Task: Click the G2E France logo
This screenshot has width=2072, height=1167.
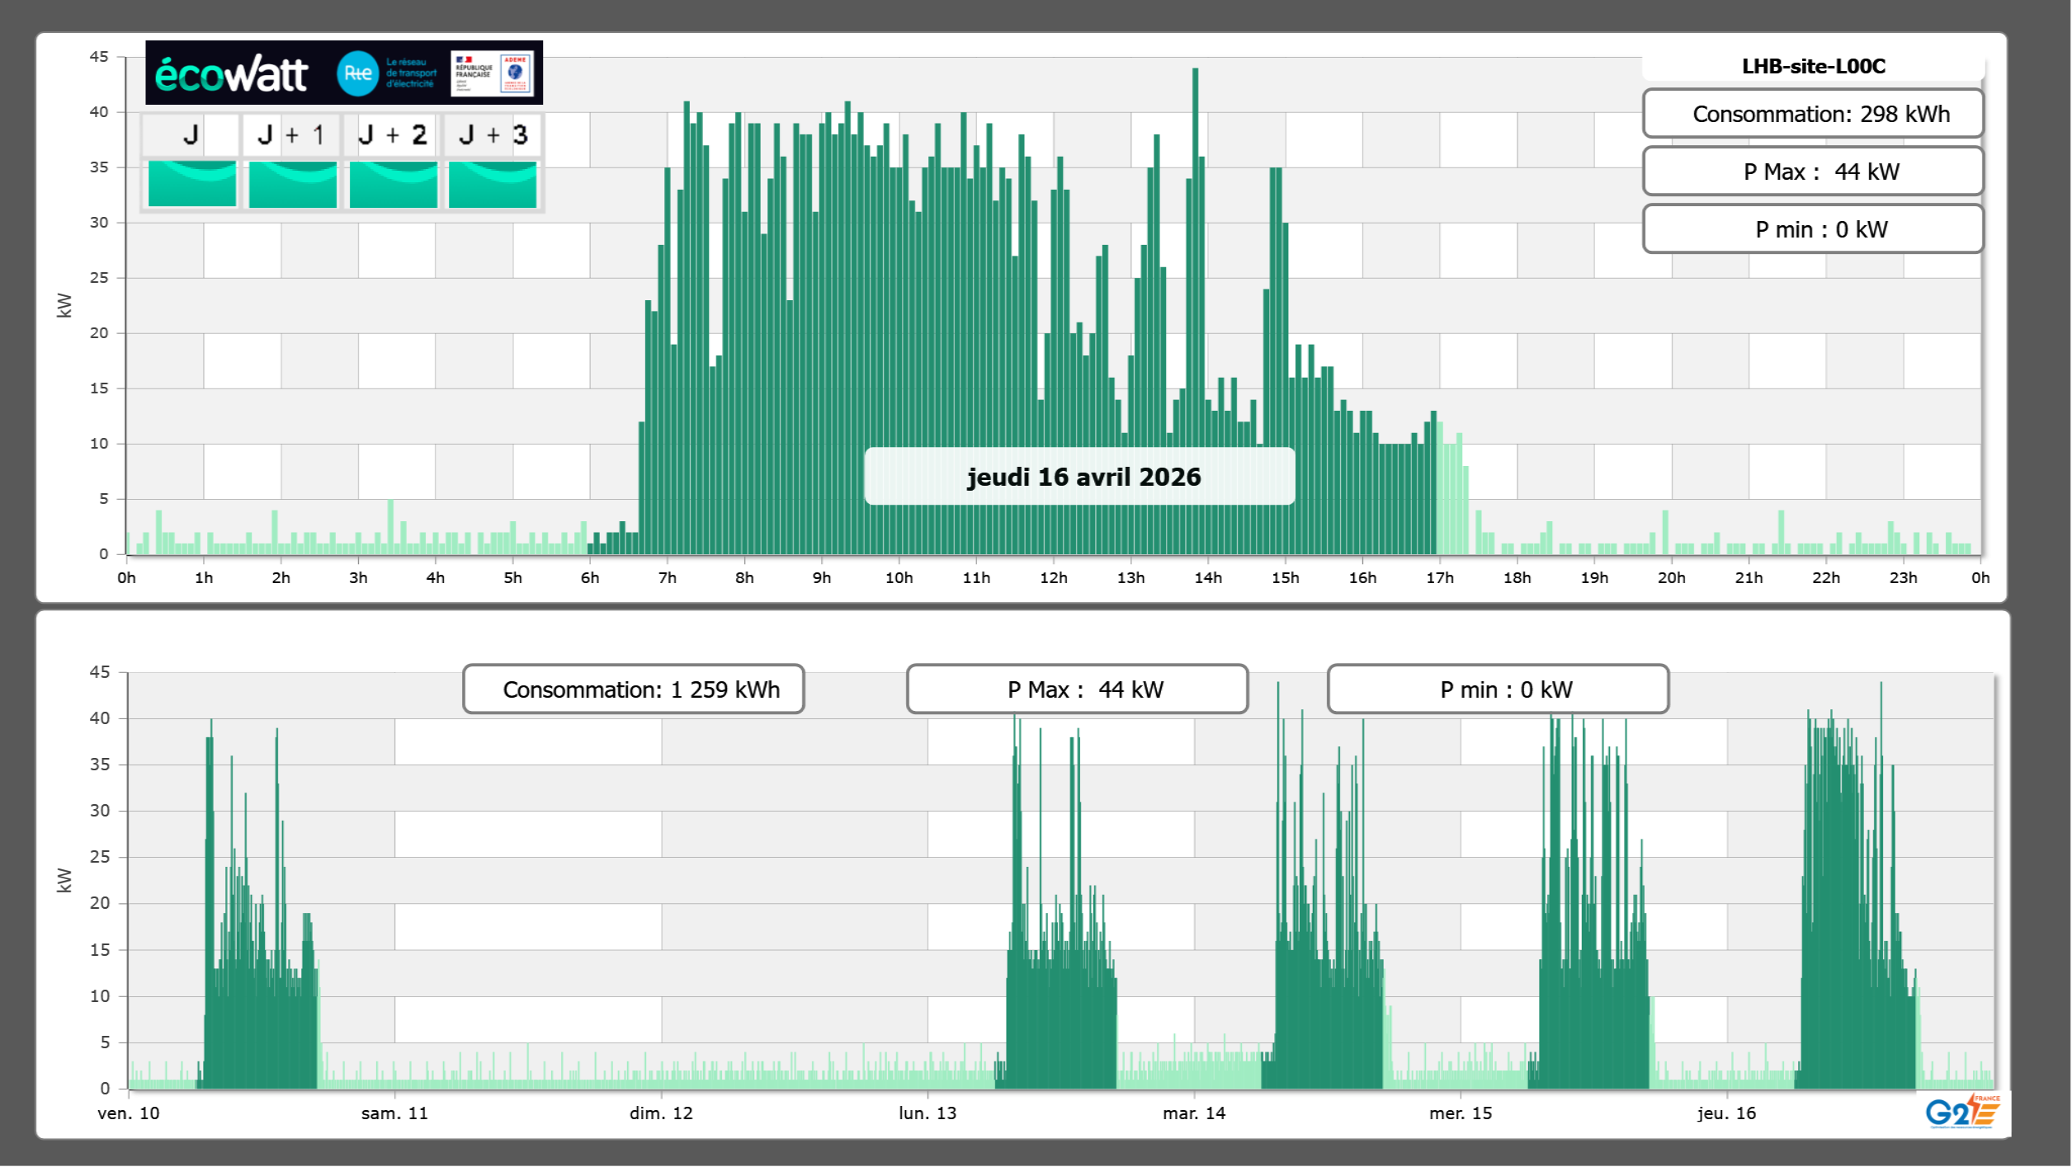Action: (1961, 1112)
